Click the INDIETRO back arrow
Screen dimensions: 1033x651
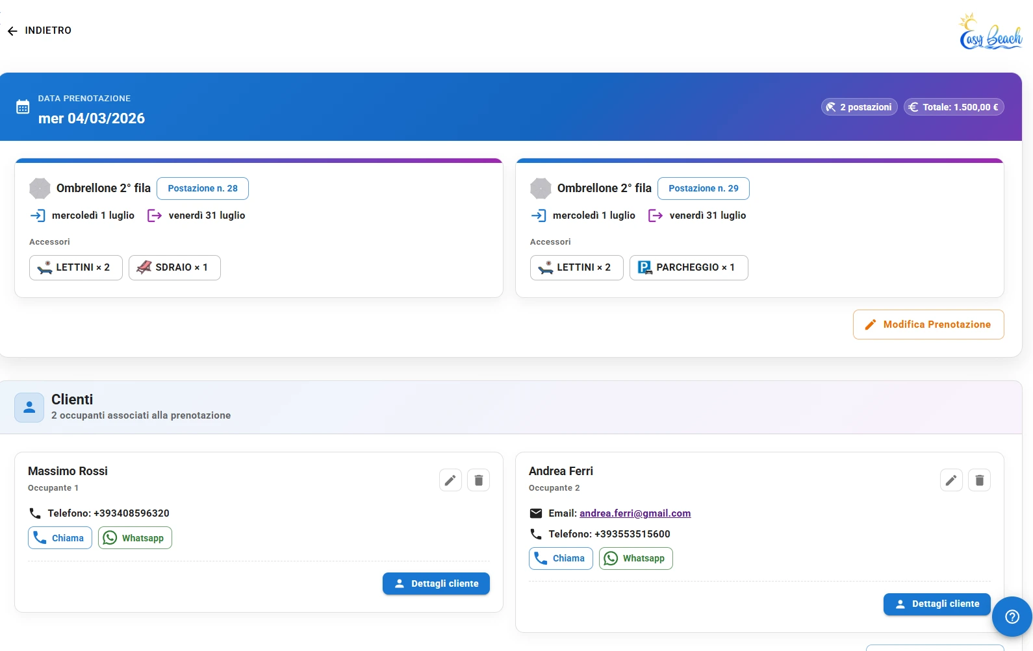tap(12, 31)
